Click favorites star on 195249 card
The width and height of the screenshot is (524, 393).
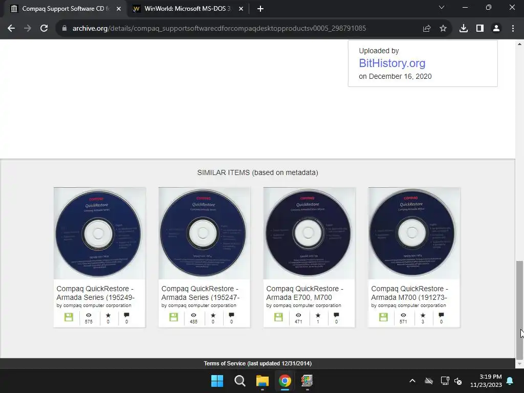click(108, 315)
